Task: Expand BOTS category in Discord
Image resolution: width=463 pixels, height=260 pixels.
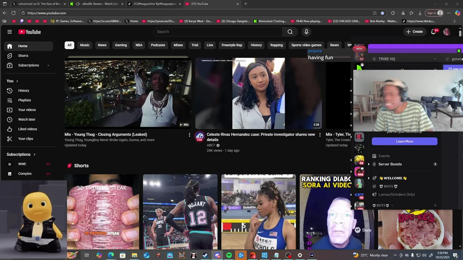Action: 383,205
